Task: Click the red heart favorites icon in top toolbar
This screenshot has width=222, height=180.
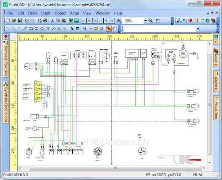Action: click(191, 21)
